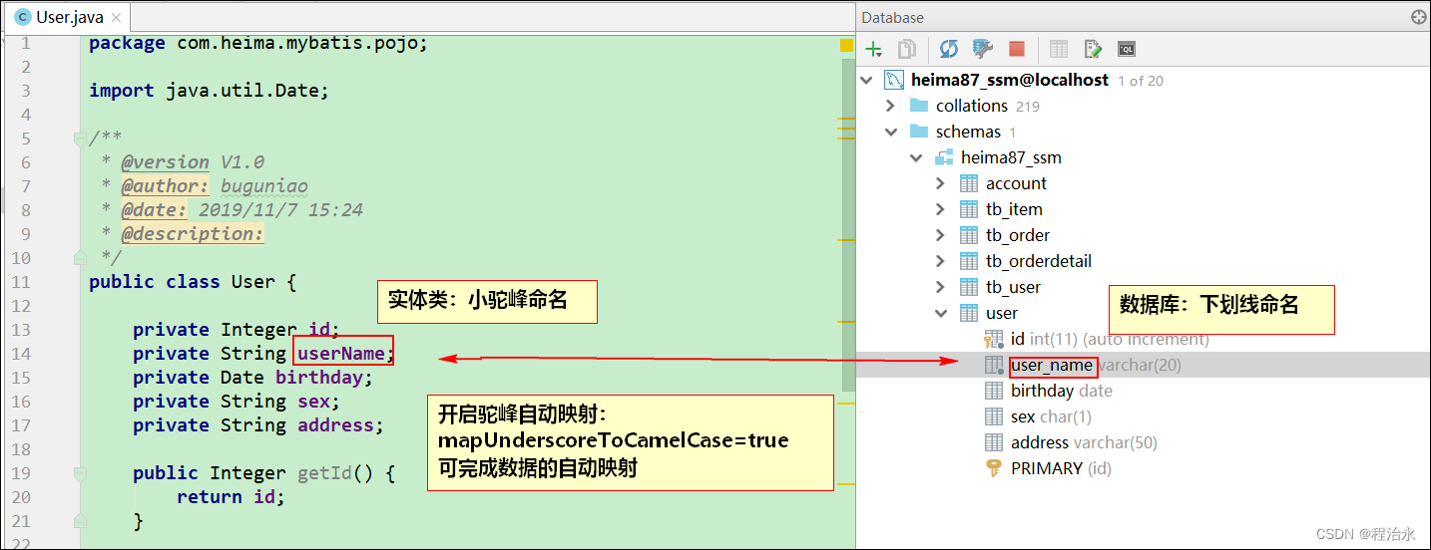The image size is (1431, 550).
Task: Expand the account table node
Action: 940,183
